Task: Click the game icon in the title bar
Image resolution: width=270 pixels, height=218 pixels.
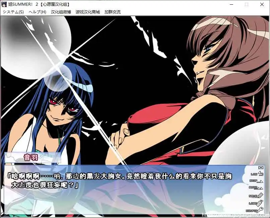Action: (4, 4)
